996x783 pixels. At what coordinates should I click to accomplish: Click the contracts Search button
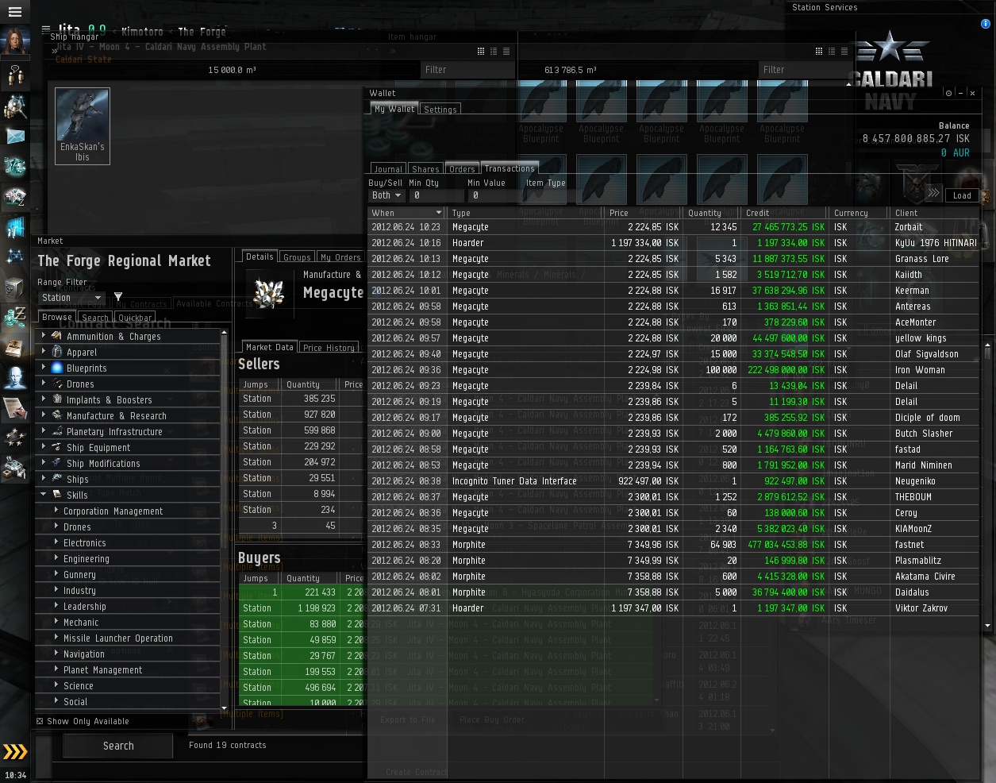coord(118,746)
